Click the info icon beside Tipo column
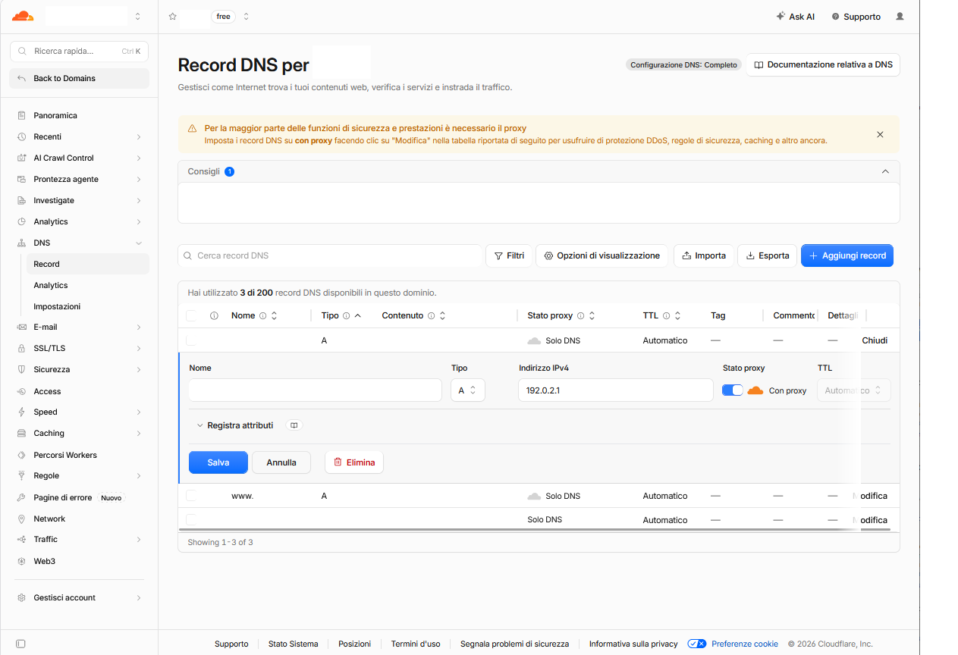 346,315
